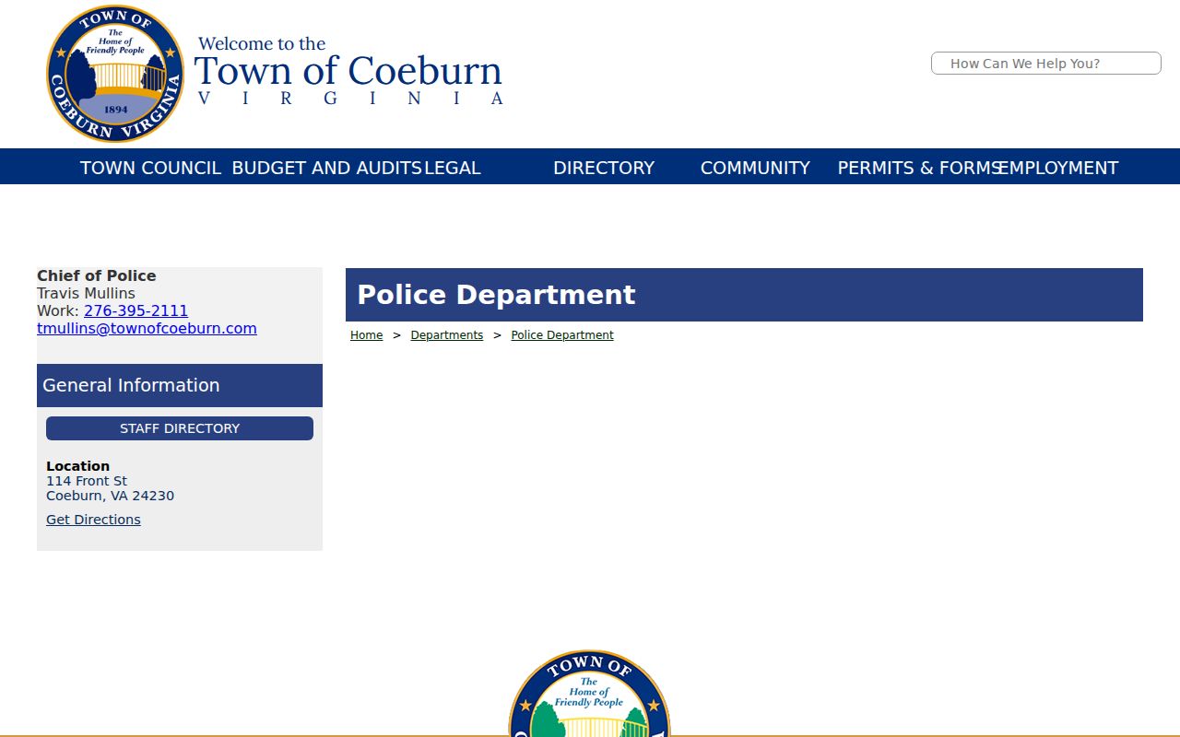Email tmullins@townofcoeburn.com link

[x=147, y=328]
